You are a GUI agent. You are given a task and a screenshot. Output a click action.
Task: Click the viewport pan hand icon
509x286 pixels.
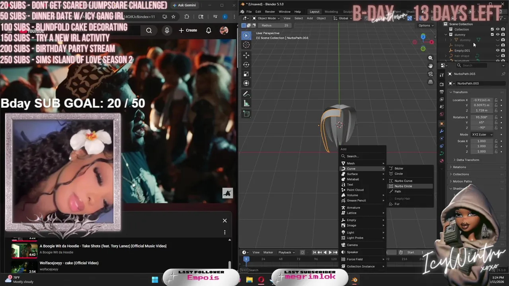(x=430, y=66)
